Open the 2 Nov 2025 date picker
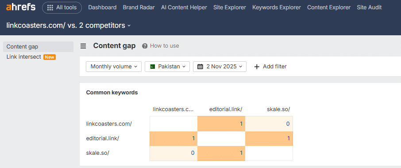Image resolution: width=401 pixels, height=168 pixels. coord(220,67)
